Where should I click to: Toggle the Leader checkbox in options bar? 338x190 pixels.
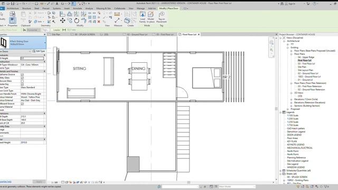(52, 30)
